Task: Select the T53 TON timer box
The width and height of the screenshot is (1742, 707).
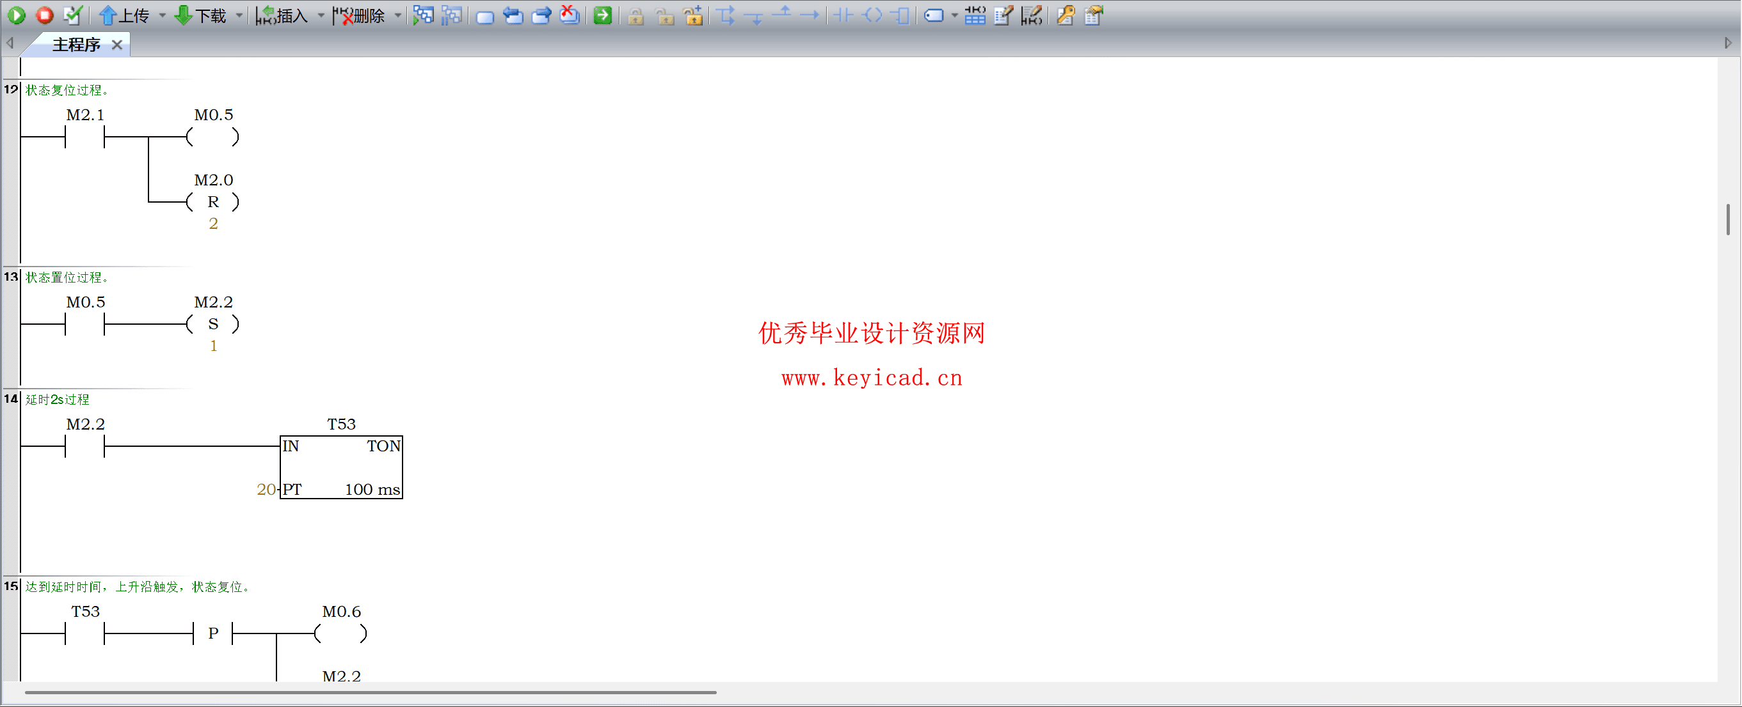Action: [342, 467]
